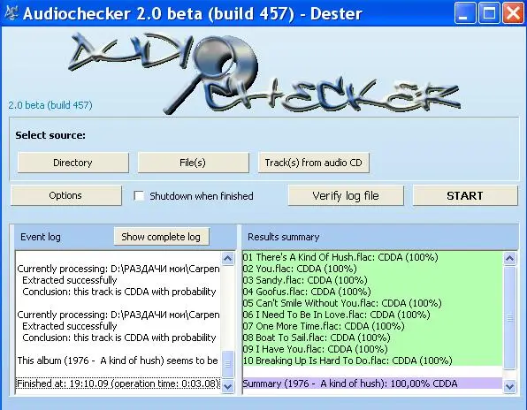The image size is (527, 410).
Task: Maximize the Audiochecker window
Action: [x=489, y=13]
